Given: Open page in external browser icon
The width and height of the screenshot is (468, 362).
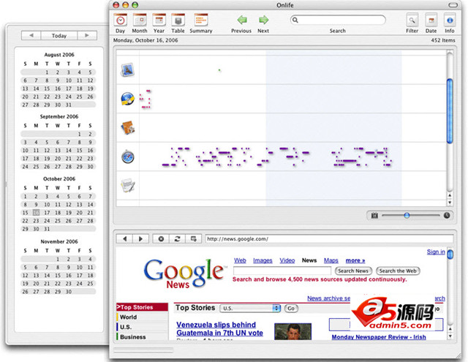Looking at the screenshot, I should (x=193, y=238).
